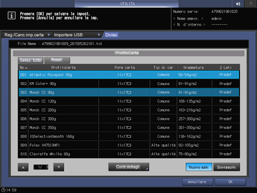Open help question mark icon
The height and width of the screenshot is (193, 257).
click(x=251, y=3)
